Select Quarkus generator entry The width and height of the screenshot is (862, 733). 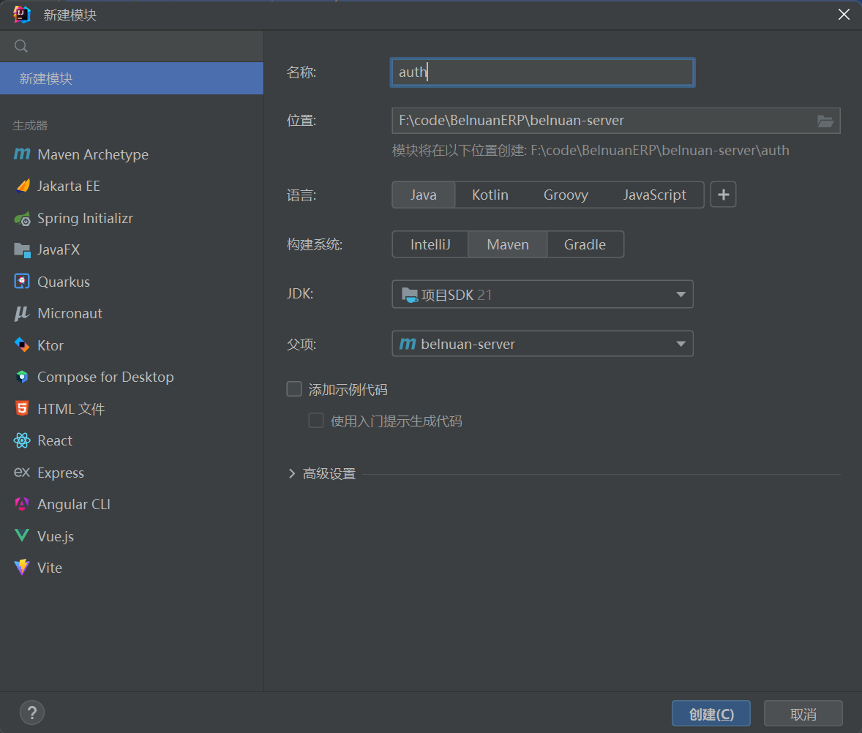click(x=132, y=282)
